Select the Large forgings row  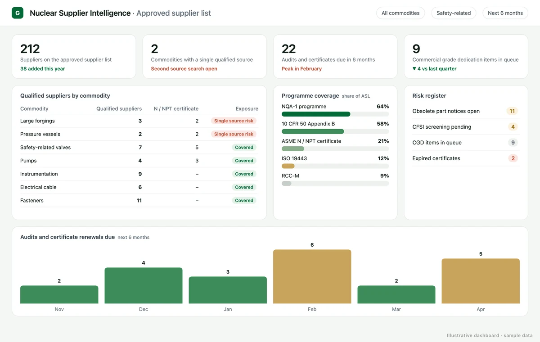point(139,121)
